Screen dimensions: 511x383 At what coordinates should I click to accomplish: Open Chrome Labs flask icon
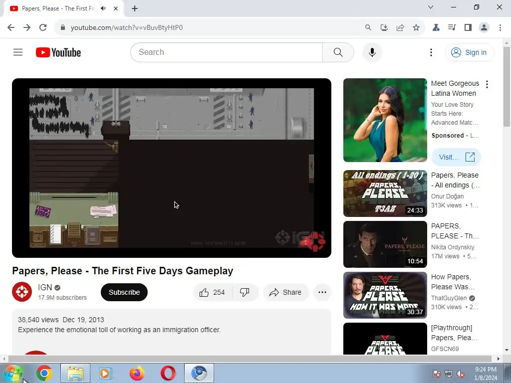pyautogui.click(x=436, y=27)
